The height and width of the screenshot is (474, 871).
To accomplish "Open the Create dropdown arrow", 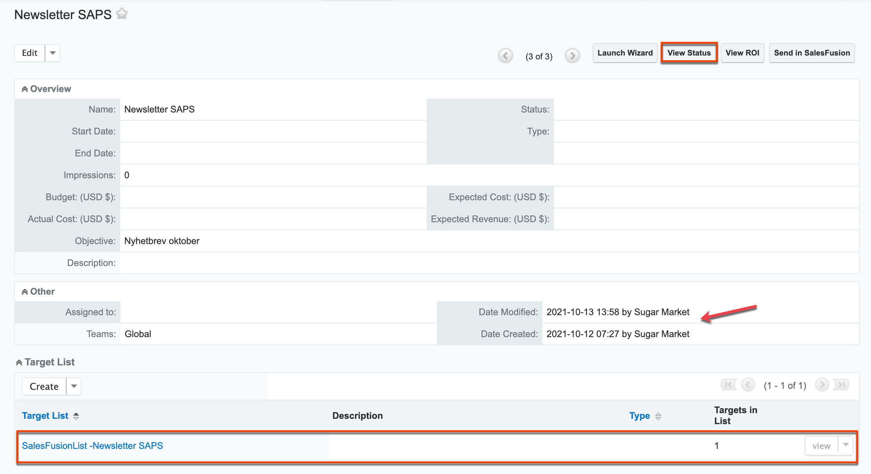I will (74, 386).
